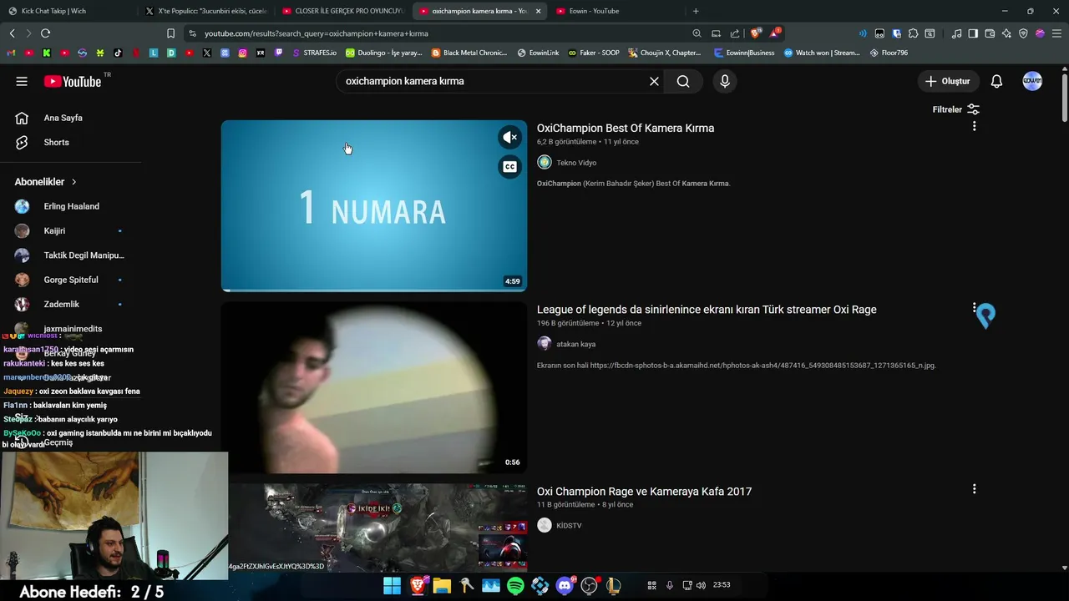Click the URL address bar
Viewport: 1069px width, 601px height.
pyautogui.click(x=434, y=33)
